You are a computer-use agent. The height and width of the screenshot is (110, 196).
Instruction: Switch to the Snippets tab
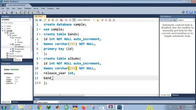point(175,95)
